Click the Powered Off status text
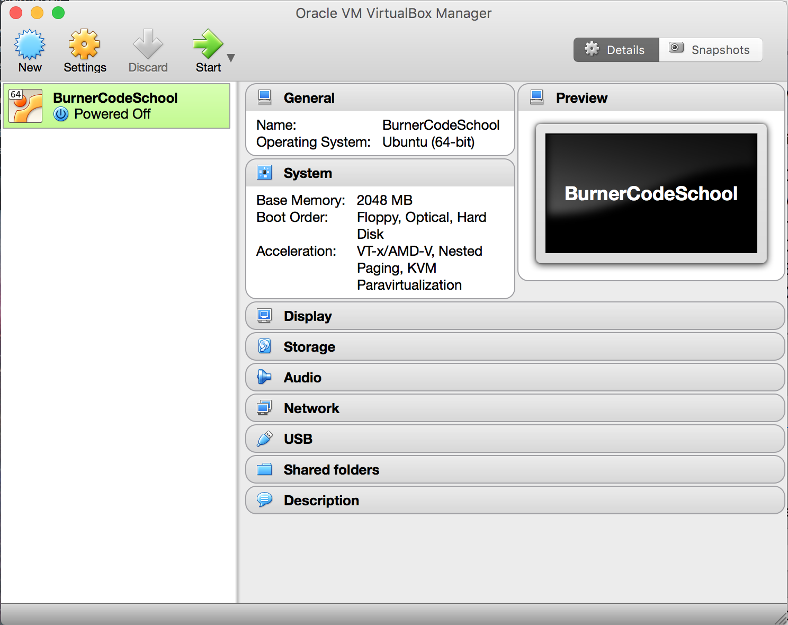This screenshot has width=788, height=625. 112,114
